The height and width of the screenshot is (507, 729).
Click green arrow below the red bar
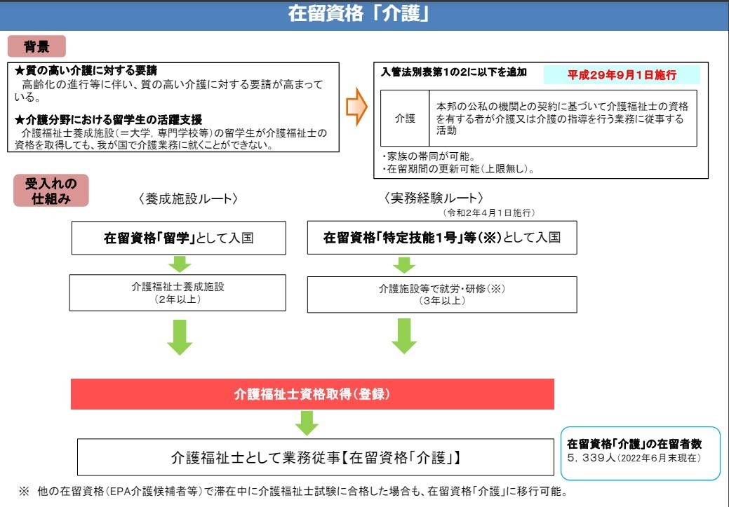[307, 423]
